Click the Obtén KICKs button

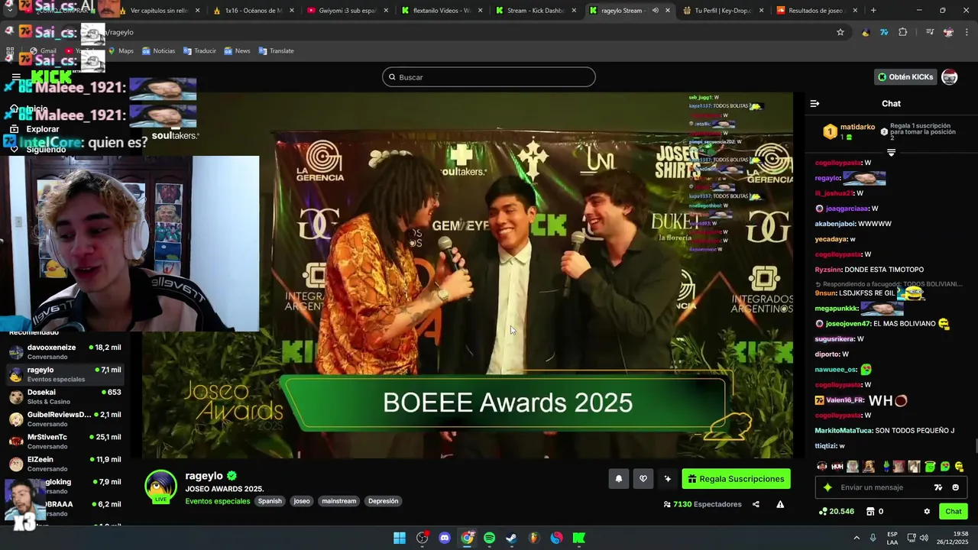905,77
